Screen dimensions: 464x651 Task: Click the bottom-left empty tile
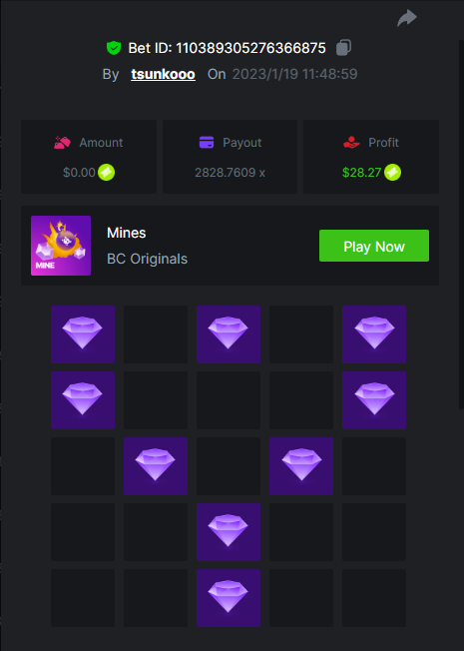[83, 598]
